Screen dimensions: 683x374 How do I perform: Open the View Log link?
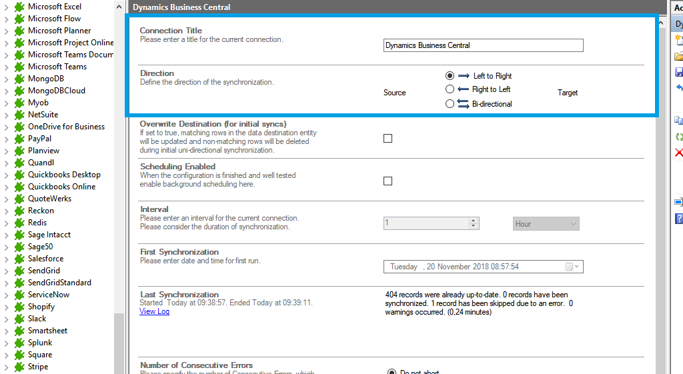tap(154, 311)
